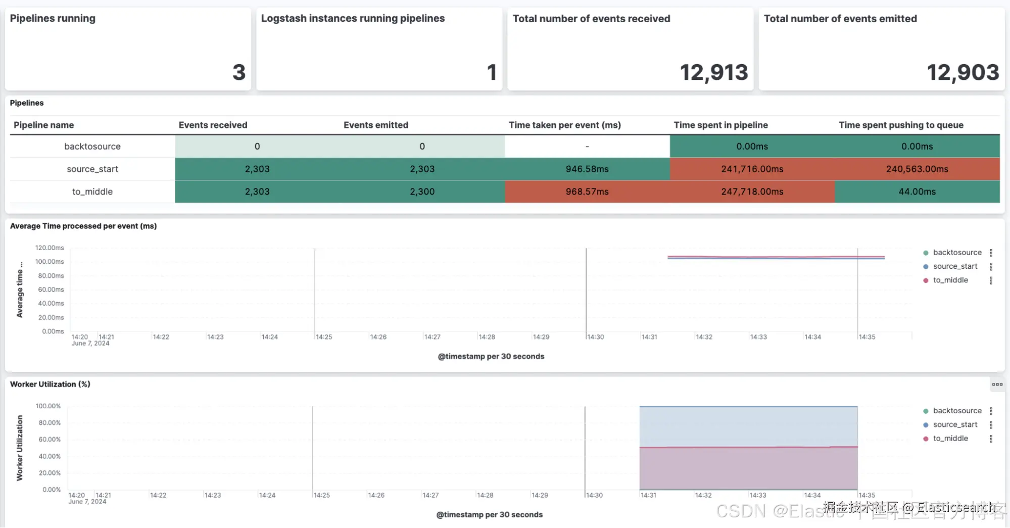Open options menu for Worker Utilization panel
This screenshot has width=1010, height=528.
click(x=997, y=385)
